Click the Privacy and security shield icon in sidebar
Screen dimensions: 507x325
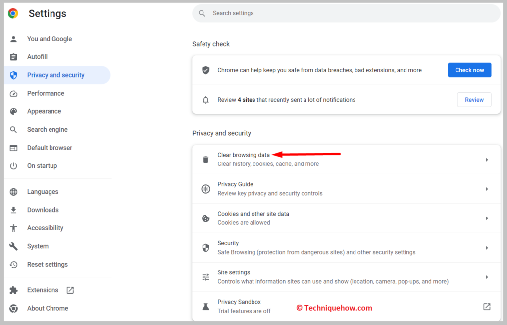(x=13, y=75)
